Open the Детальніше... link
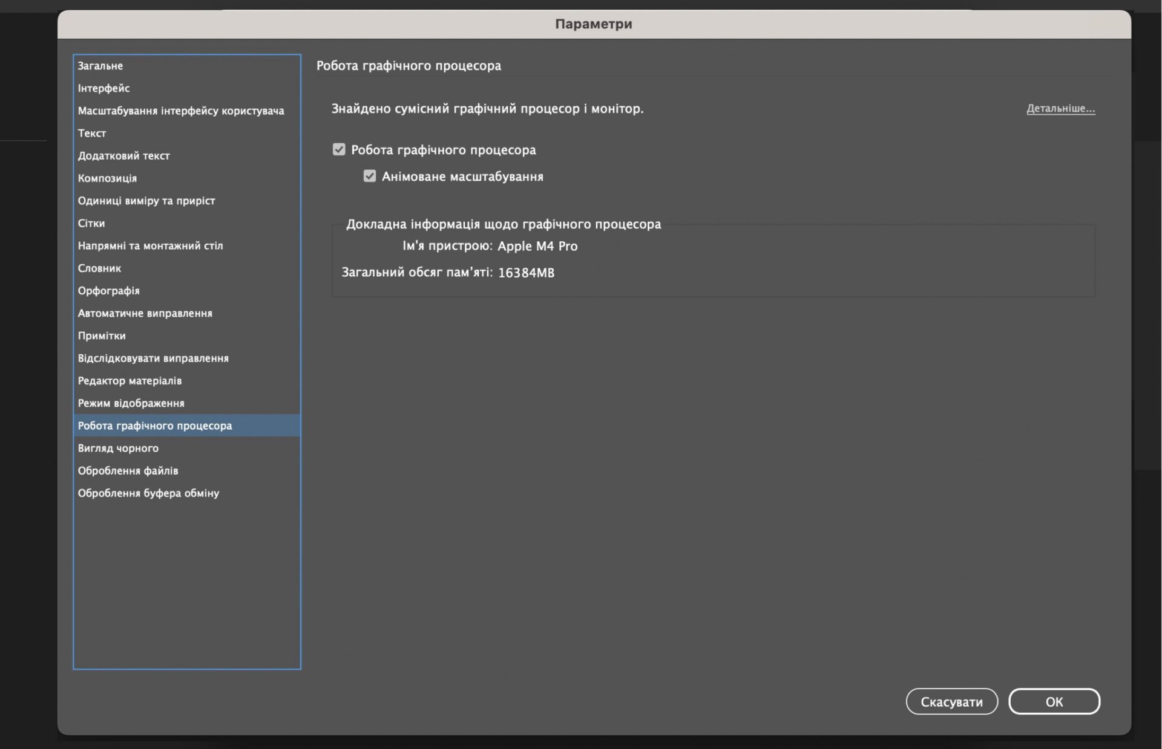The height and width of the screenshot is (749, 1162). point(1060,109)
